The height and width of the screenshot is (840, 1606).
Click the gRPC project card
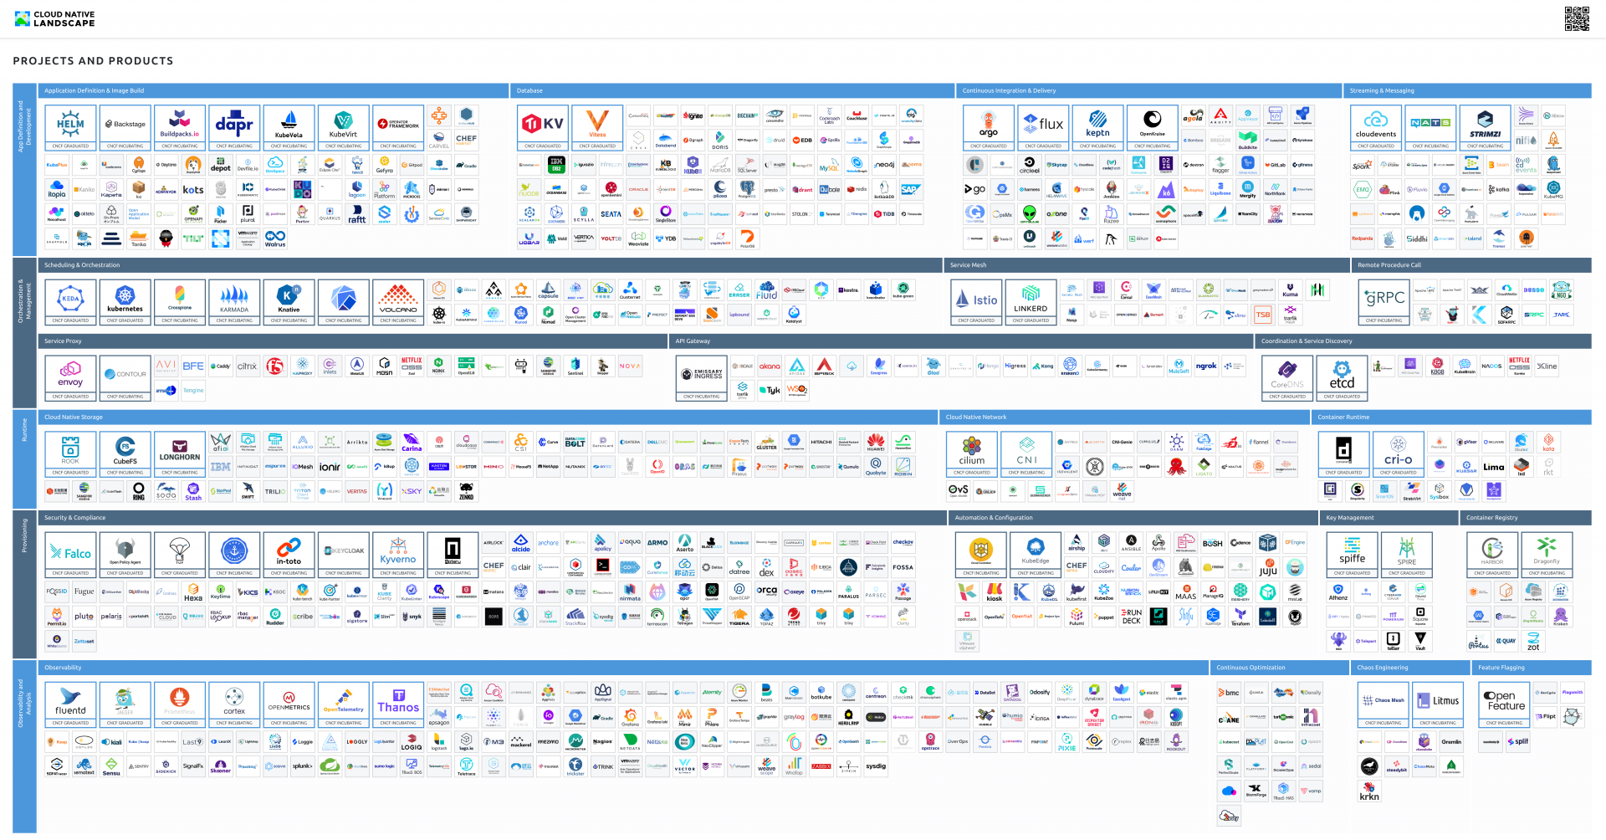[1384, 302]
